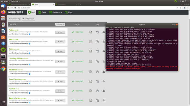Switch to the Omniverse browser tab
The image size is (190, 106).
67,4
